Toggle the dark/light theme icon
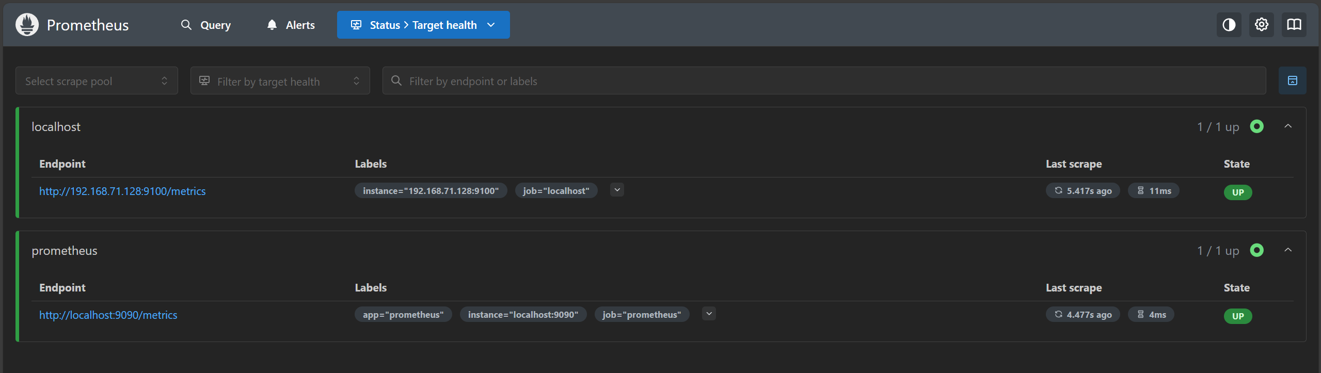Image resolution: width=1321 pixels, height=373 pixels. click(x=1229, y=25)
